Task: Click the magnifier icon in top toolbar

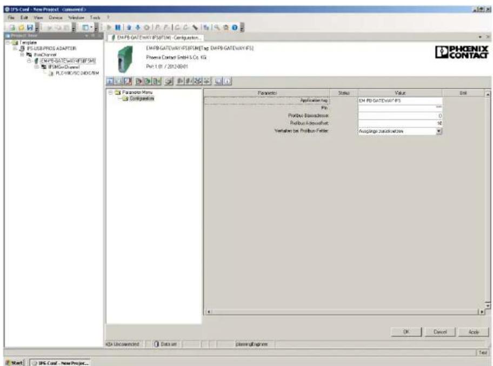Action: click(217, 28)
